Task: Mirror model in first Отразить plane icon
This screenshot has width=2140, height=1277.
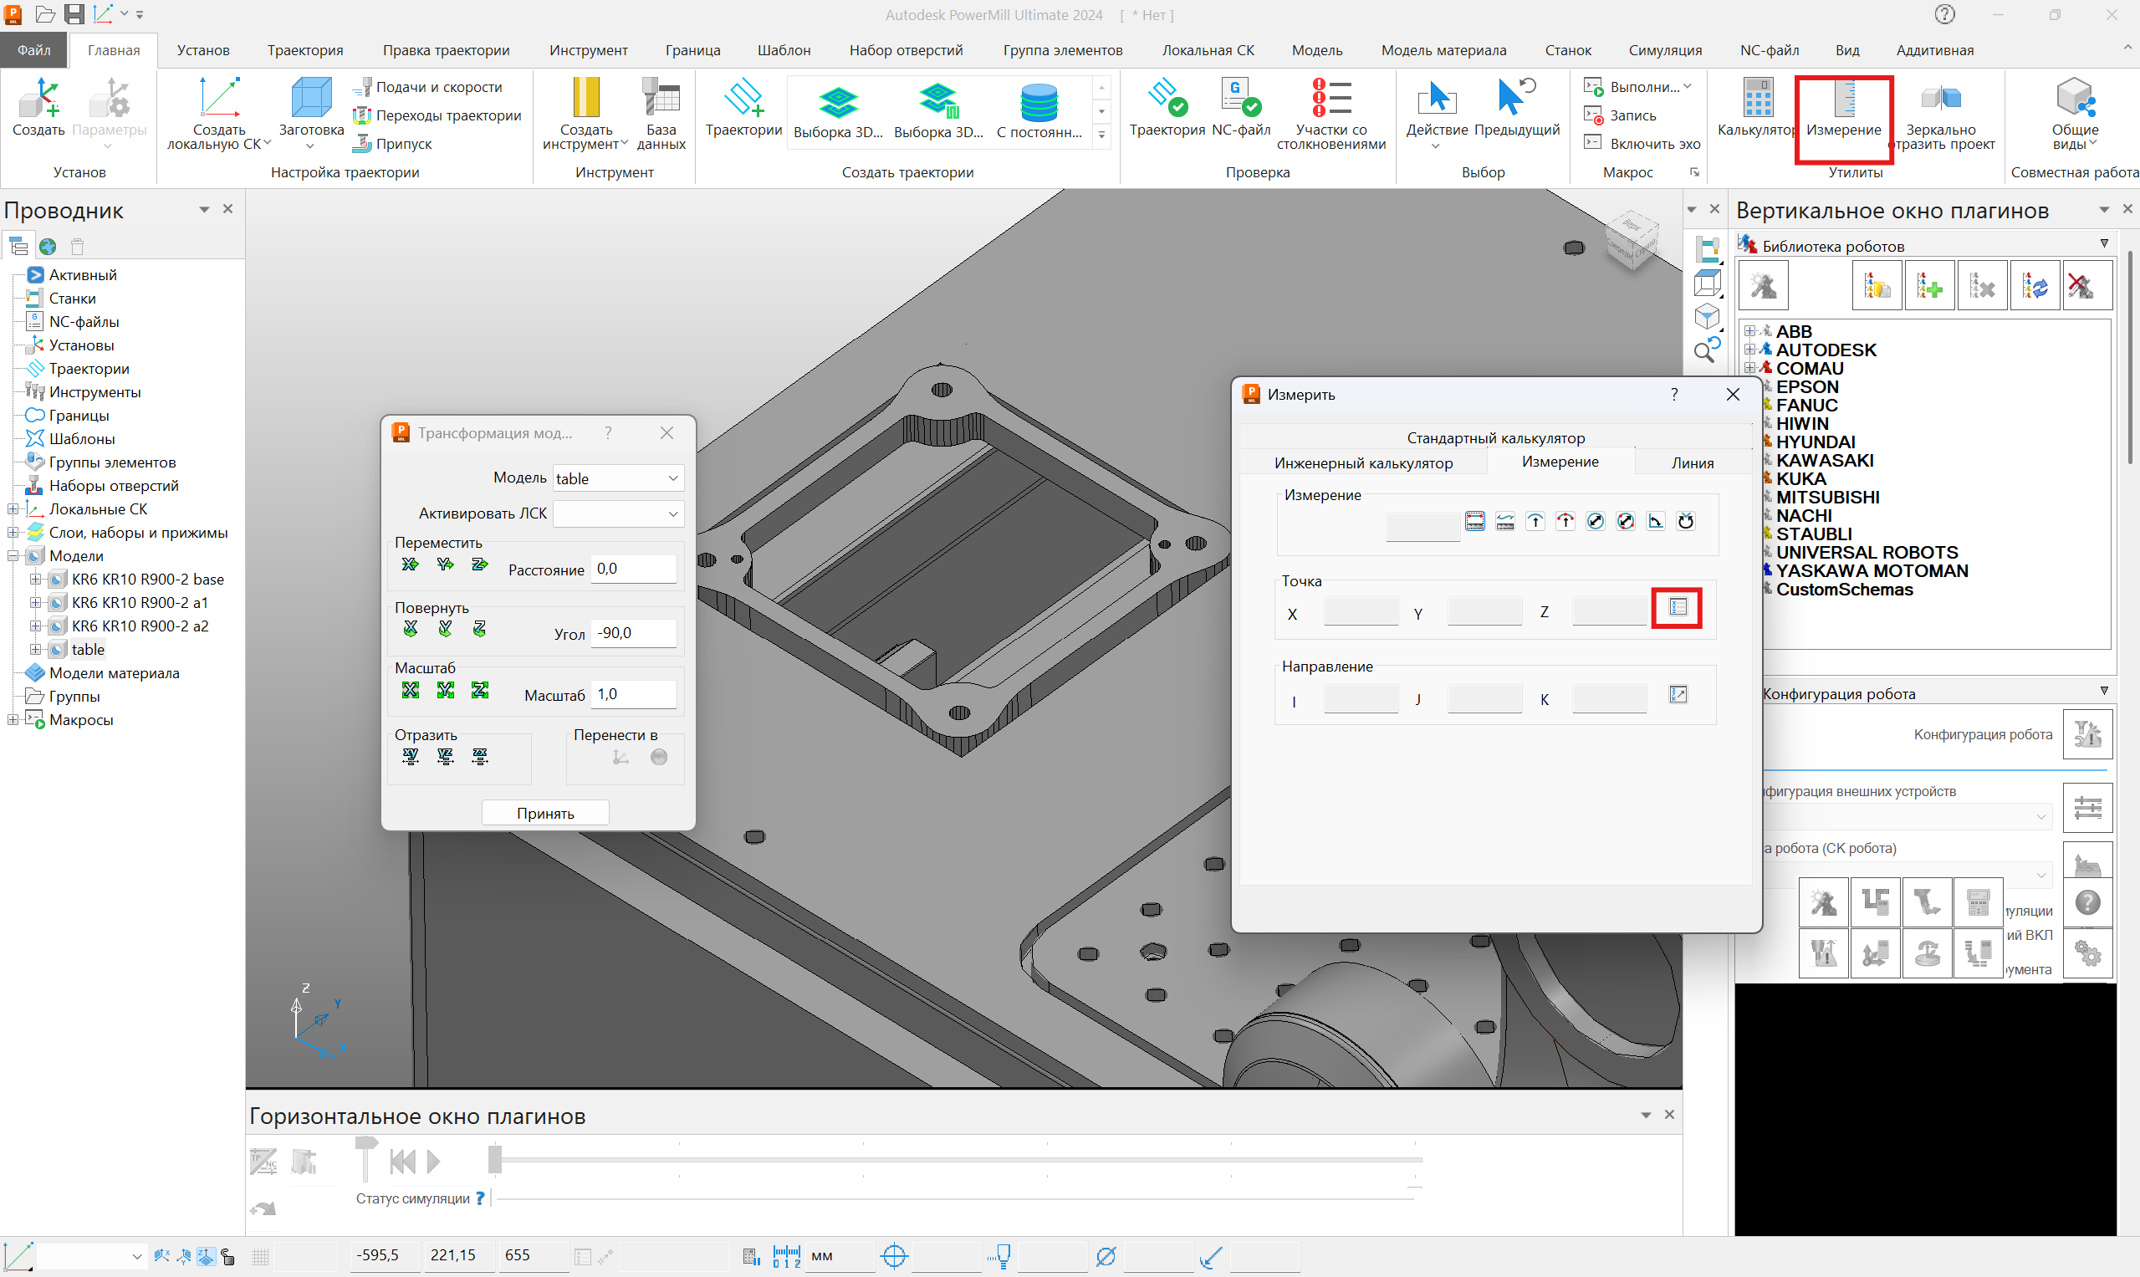Action: pos(411,756)
